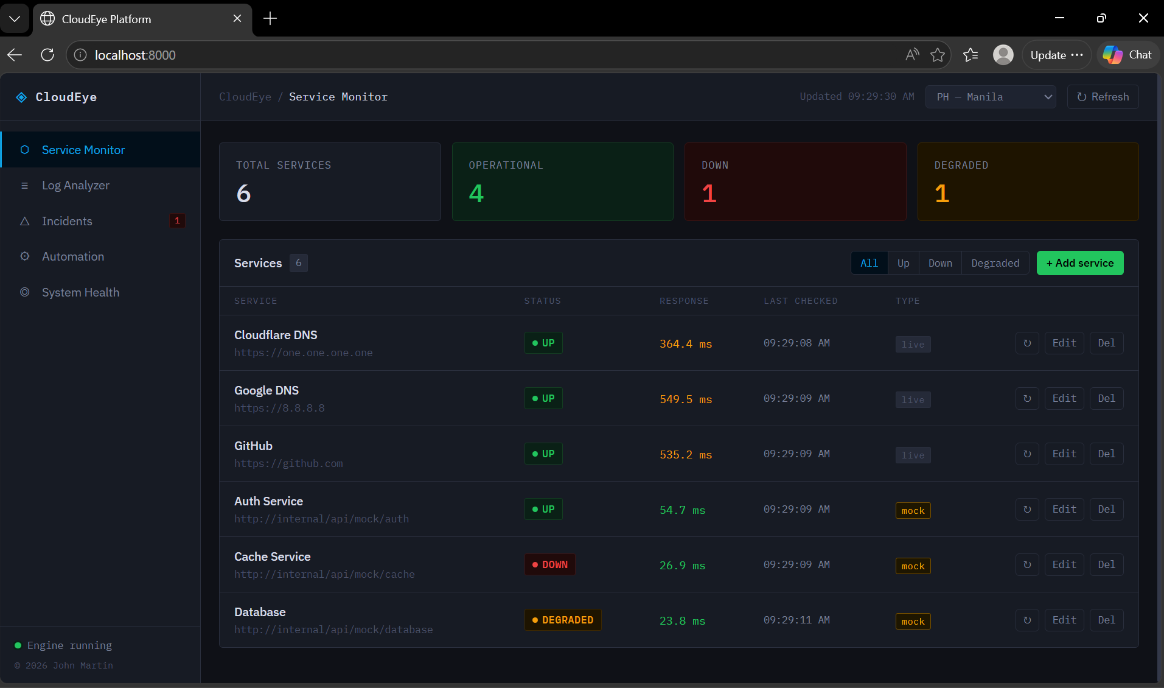
Task: Open Log Analyzer in the sidebar
Action: point(75,186)
